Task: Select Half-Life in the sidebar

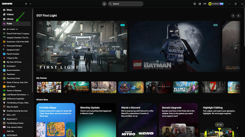Action: tap(16, 131)
